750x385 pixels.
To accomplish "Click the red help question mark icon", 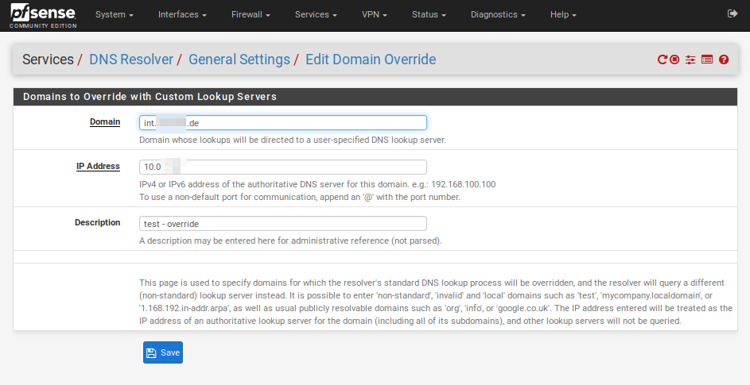I will (x=724, y=60).
